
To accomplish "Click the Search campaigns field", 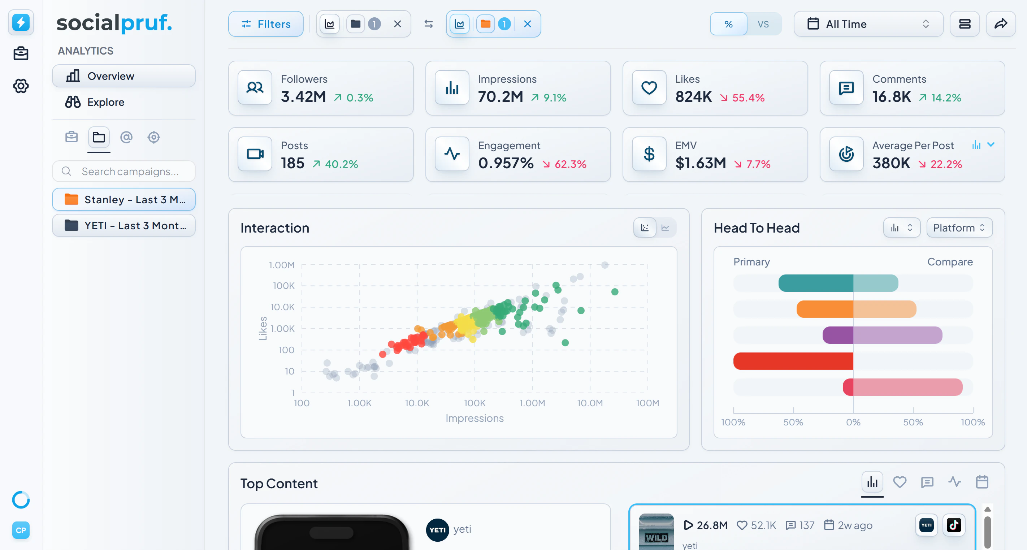I will click(x=123, y=172).
